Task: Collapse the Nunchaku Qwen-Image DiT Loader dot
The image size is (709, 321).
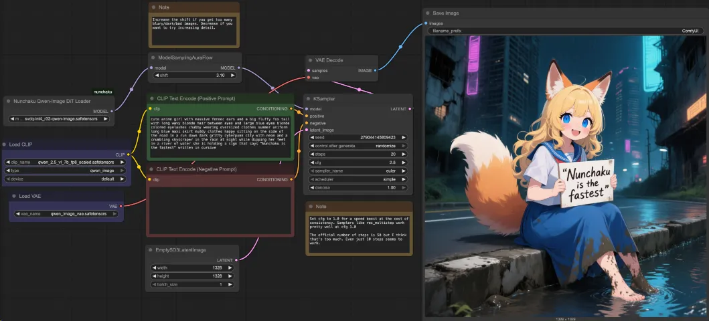Action: click(9, 101)
